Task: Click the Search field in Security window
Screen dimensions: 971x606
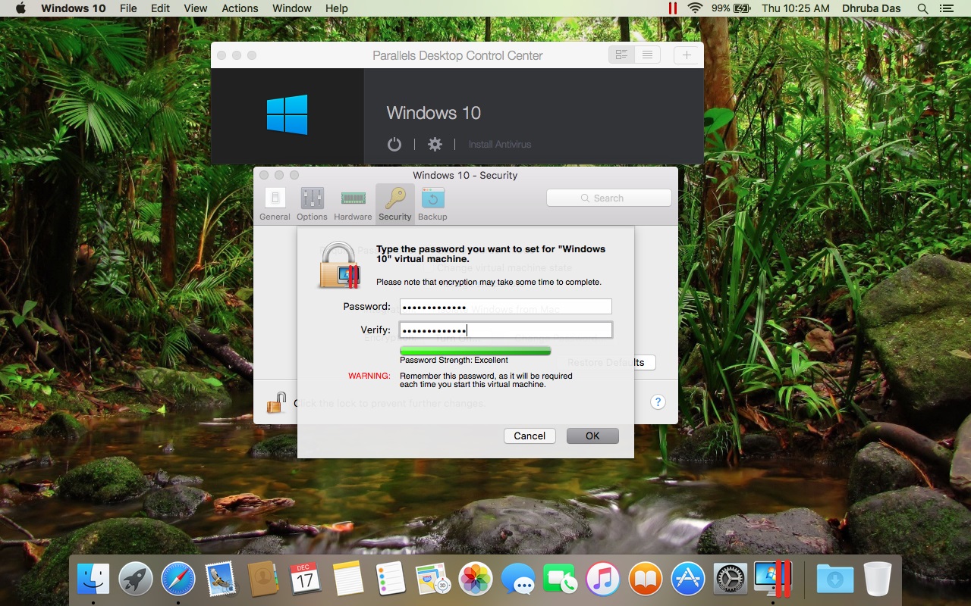Action: [609, 198]
